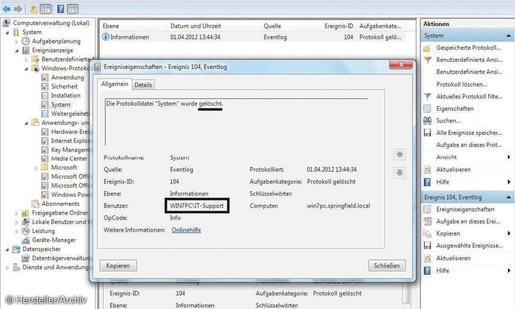Click Alle Ereignisse speichern action
This screenshot has width=515, height=309.
[x=469, y=133]
